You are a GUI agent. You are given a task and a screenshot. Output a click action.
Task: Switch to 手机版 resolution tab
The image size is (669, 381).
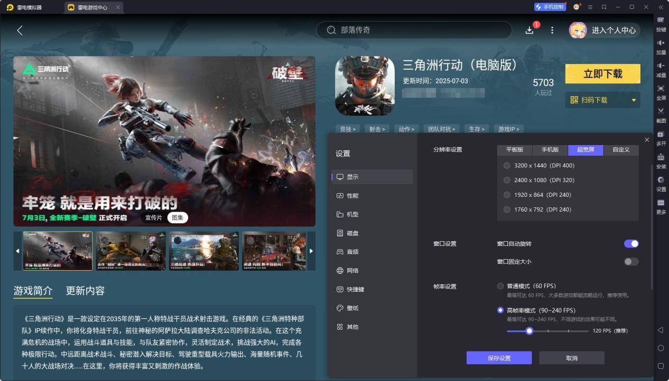(550, 150)
